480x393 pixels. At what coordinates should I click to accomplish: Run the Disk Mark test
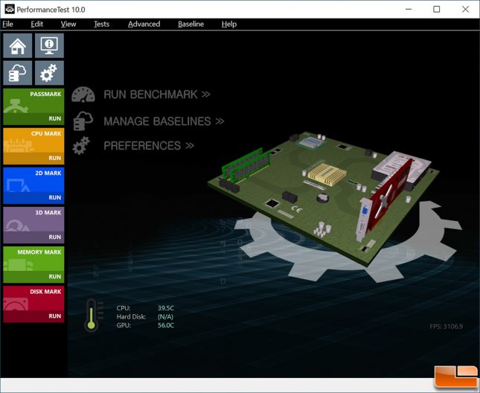[55, 316]
